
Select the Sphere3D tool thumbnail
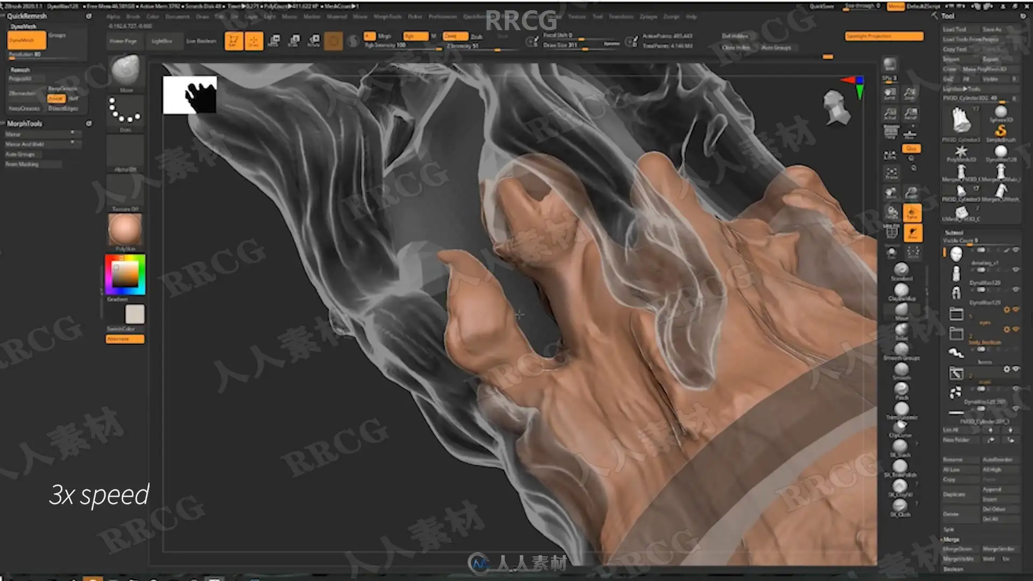[x=1001, y=114]
